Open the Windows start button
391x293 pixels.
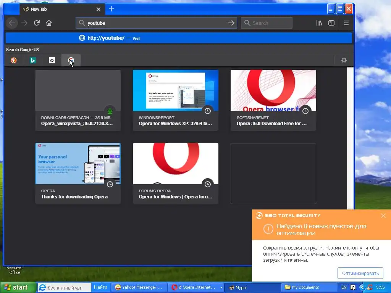(18, 288)
